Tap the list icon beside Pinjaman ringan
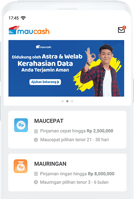Image resolution: width=134 pixels, height=199 pixels. pos(36,174)
